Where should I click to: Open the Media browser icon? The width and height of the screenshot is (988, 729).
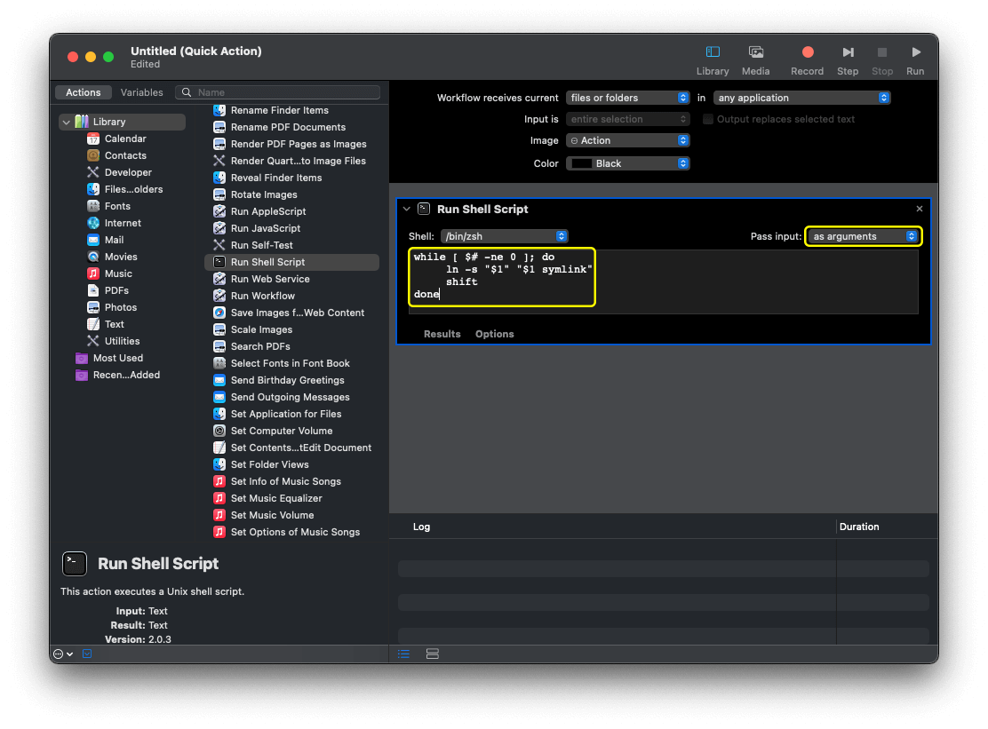(x=756, y=52)
